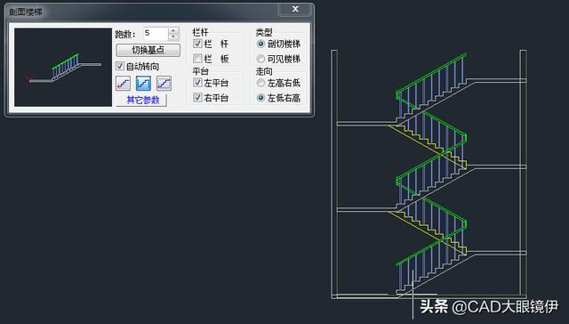Image resolution: width=569 pixels, height=324 pixels.
Task: Decrease the 跑数 value with down arrow
Action: coord(173,36)
